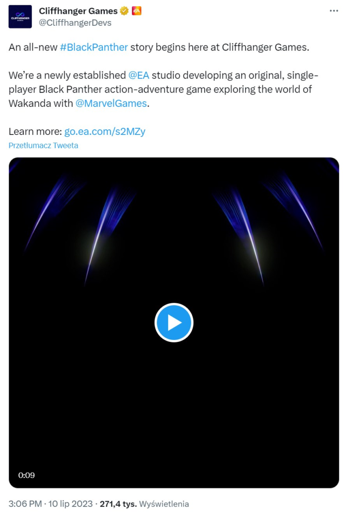
Task: Click the 271,4 tys. views count
Action: 118,504
